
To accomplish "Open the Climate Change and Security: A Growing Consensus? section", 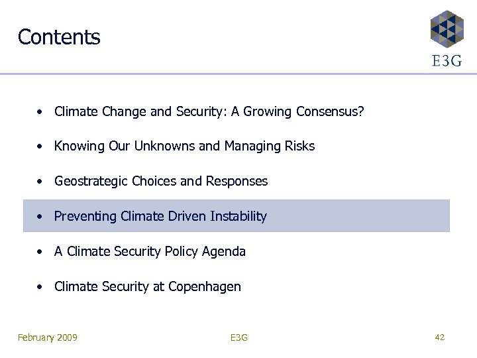I will point(209,111).
